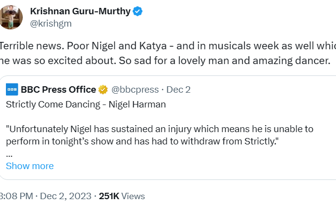Open the quoted post's Dec 2 date
336x210 pixels.
pos(179,89)
